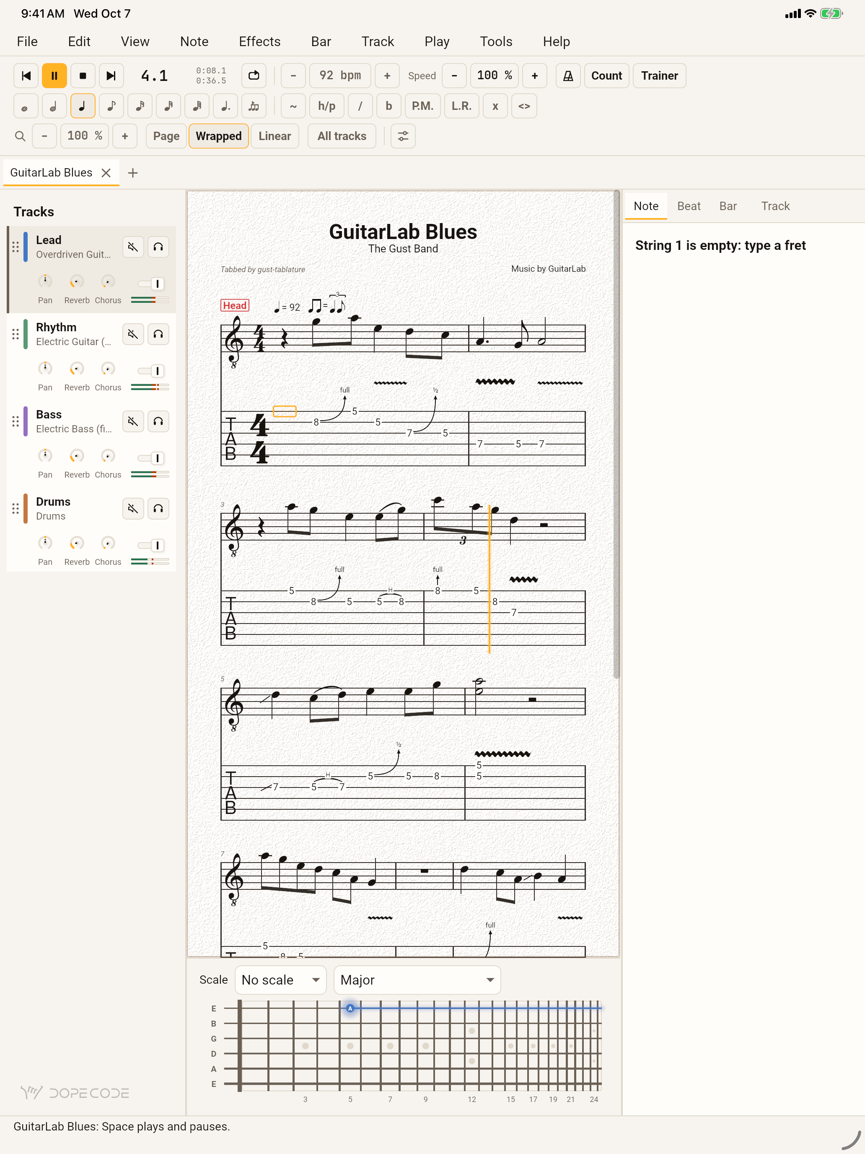Solo the Rhythm track with headphones
The width and height of the screenshot is (865, 1154).
pyautogui.click(x=158, y=334)
